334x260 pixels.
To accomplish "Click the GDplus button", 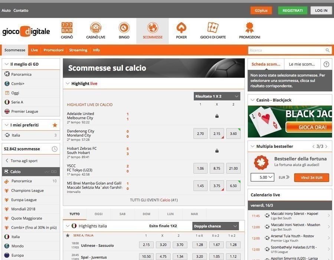I will (x=261, y=10).
